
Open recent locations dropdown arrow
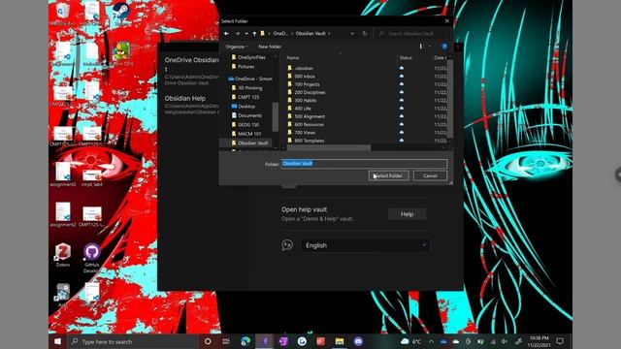tap(246, 34)
